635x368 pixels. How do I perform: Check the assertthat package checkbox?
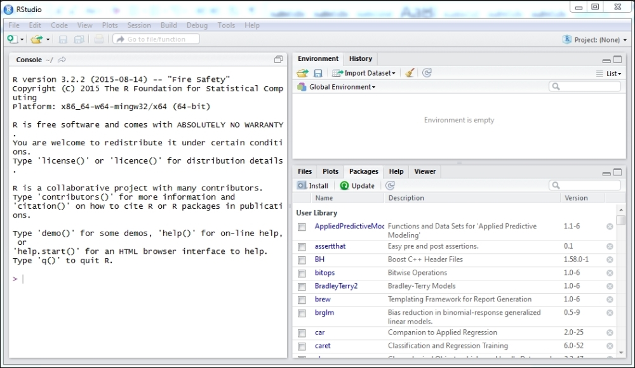(x=302, y=247)
